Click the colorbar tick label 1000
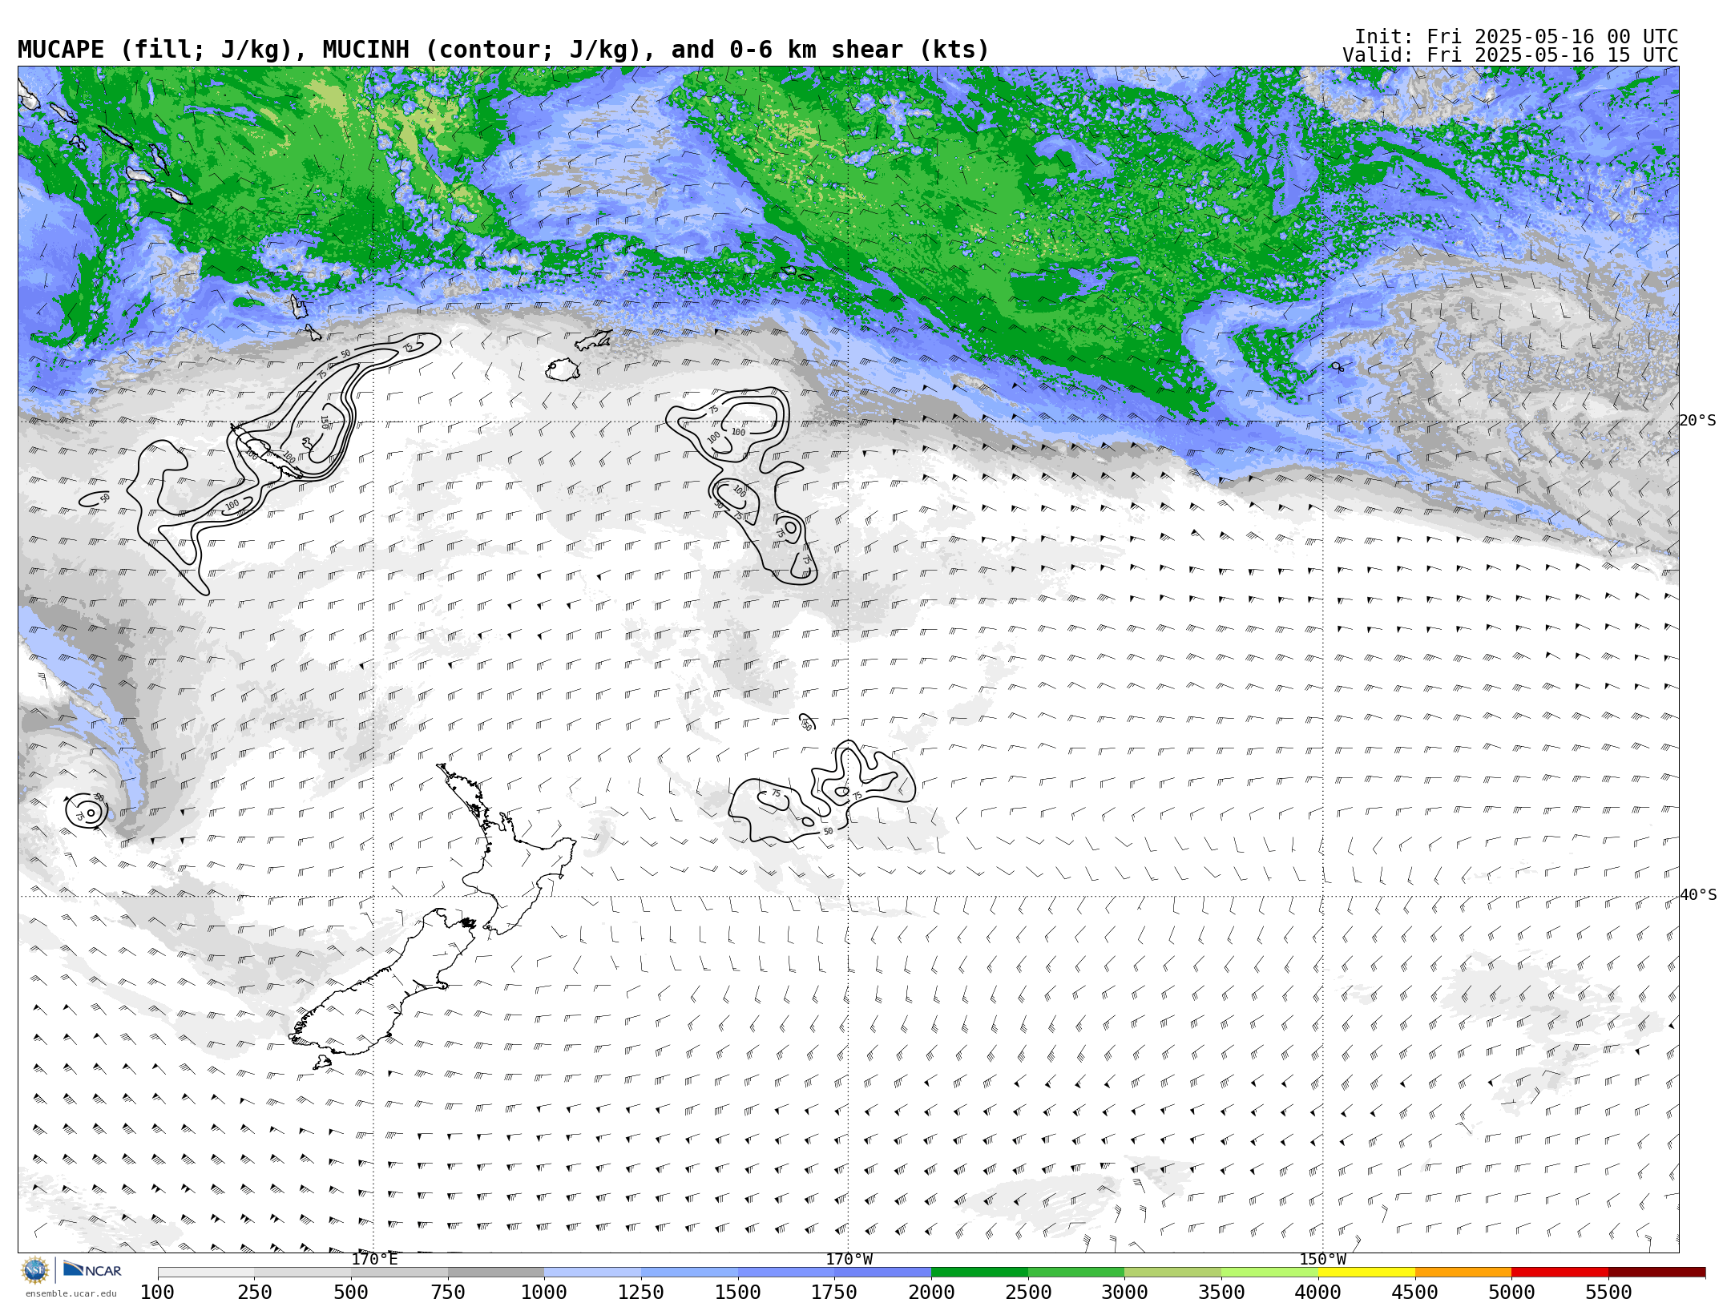 [x=544, y=1293]
